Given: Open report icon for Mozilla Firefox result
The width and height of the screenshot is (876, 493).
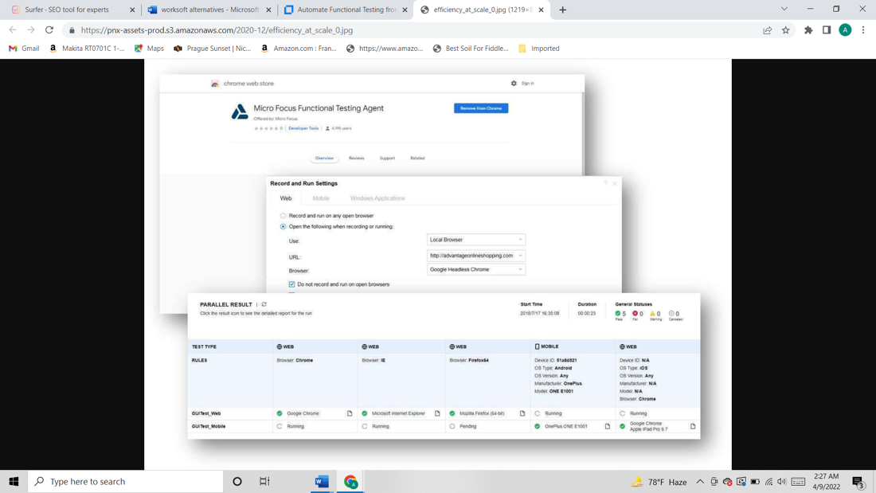Looking at the screenshot, I should pos(522,413).
